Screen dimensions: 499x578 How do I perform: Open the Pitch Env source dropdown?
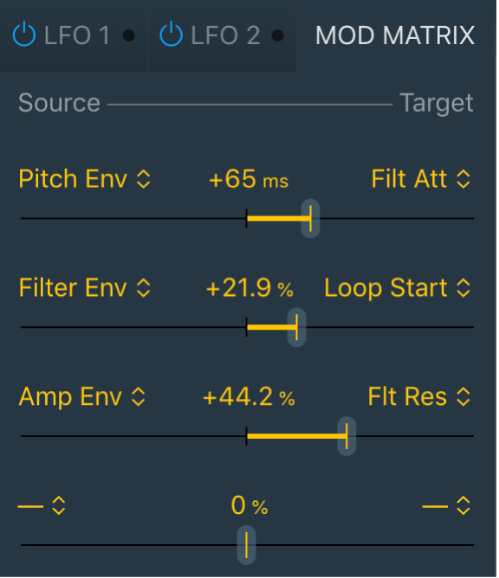(x=85, y=179)
